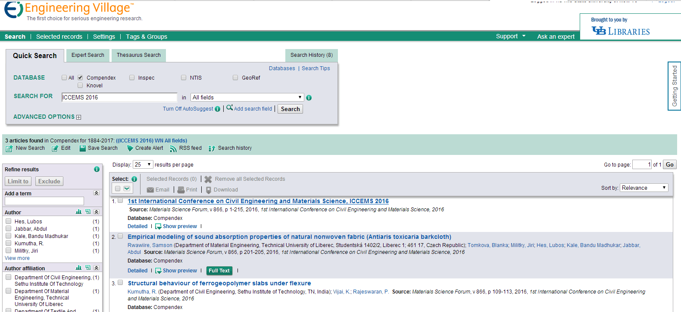
Task: Click the Go page button
Action: click(670, 164)
